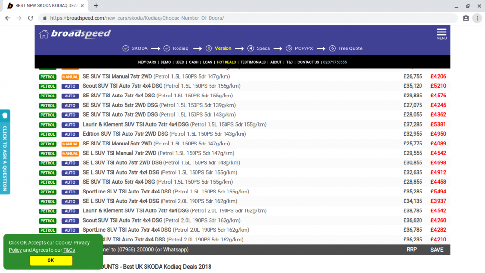
Task: Select SE L SUV TSI Auto 7str 2WD DSG
Action: (161, 162)
